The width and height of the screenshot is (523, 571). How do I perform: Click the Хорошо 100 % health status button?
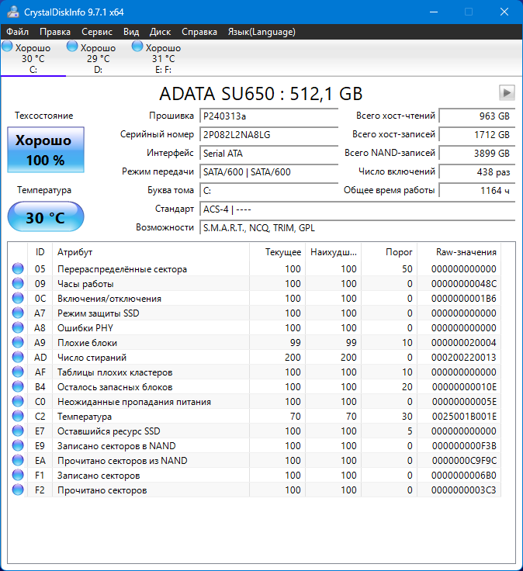coord(46,150)
